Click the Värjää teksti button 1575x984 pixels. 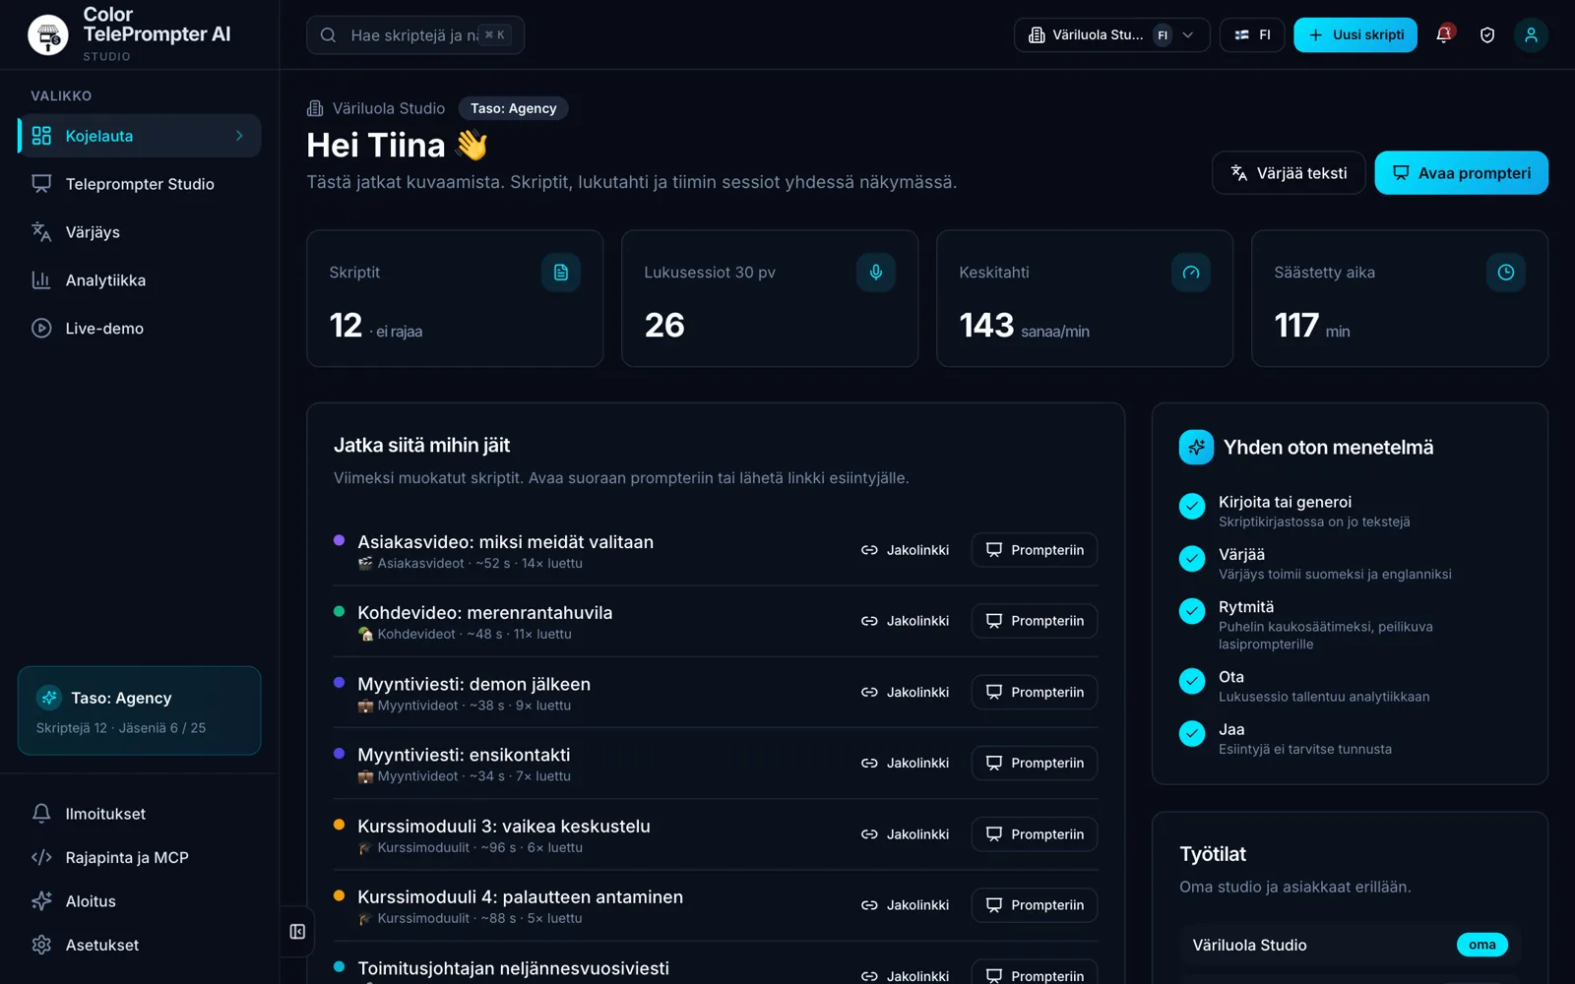pos(1289,173)
